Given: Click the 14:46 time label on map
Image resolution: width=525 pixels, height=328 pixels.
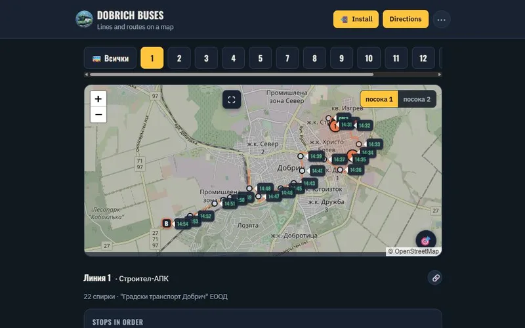Looking at the screenshot, I should (x=287, y=192).
